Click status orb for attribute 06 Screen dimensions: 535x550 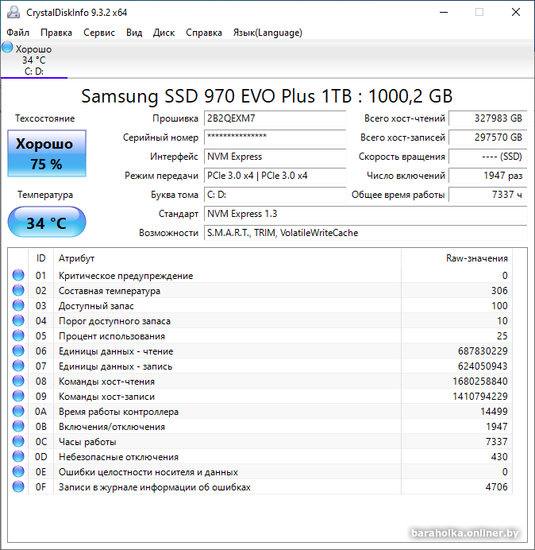(18, 351)
